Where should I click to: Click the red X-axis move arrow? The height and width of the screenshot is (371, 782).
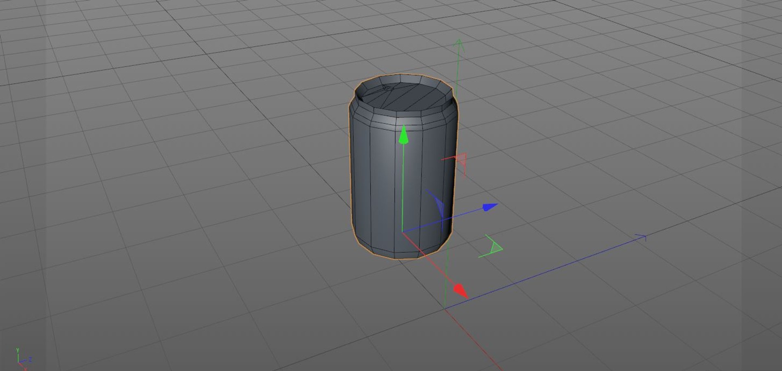click(461, 291)
